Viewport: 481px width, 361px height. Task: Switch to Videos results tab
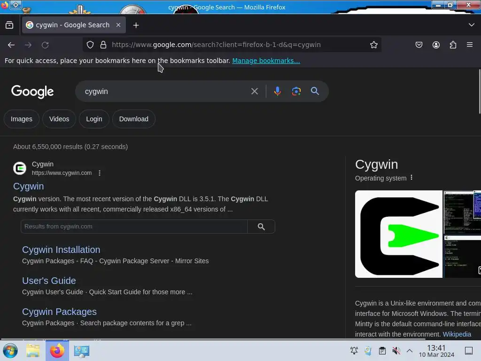[x=59, y=119]
